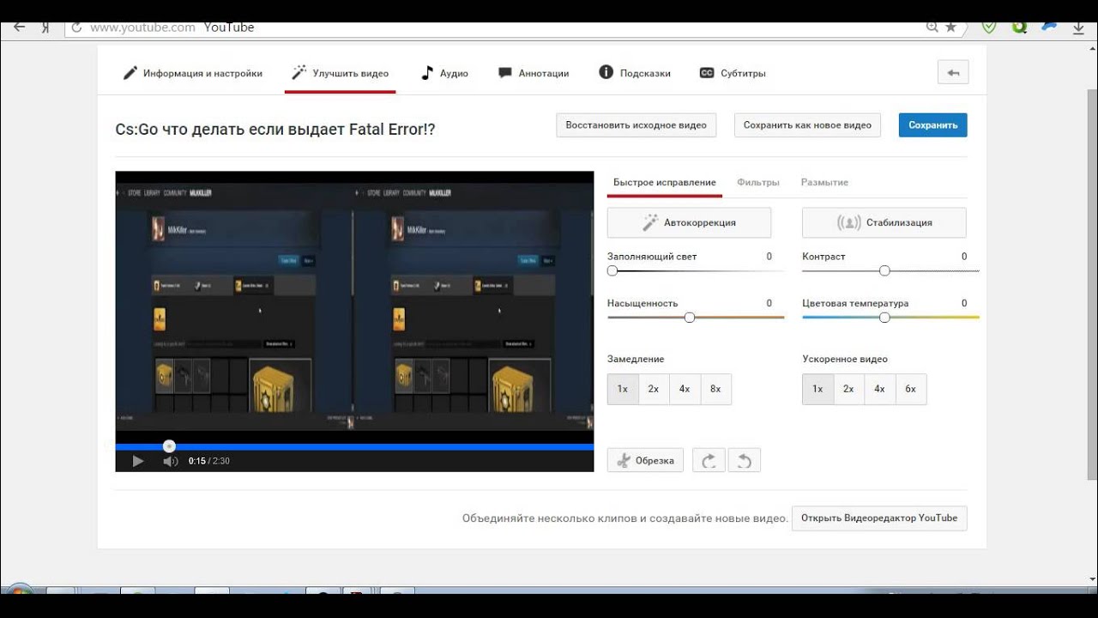Viewport: 1098px width, 618px height.
Task: Click the video title Cs:Go что делать
Action: coord(275,130)
